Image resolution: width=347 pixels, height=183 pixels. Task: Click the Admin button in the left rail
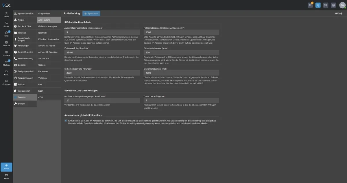pos(6,167)
